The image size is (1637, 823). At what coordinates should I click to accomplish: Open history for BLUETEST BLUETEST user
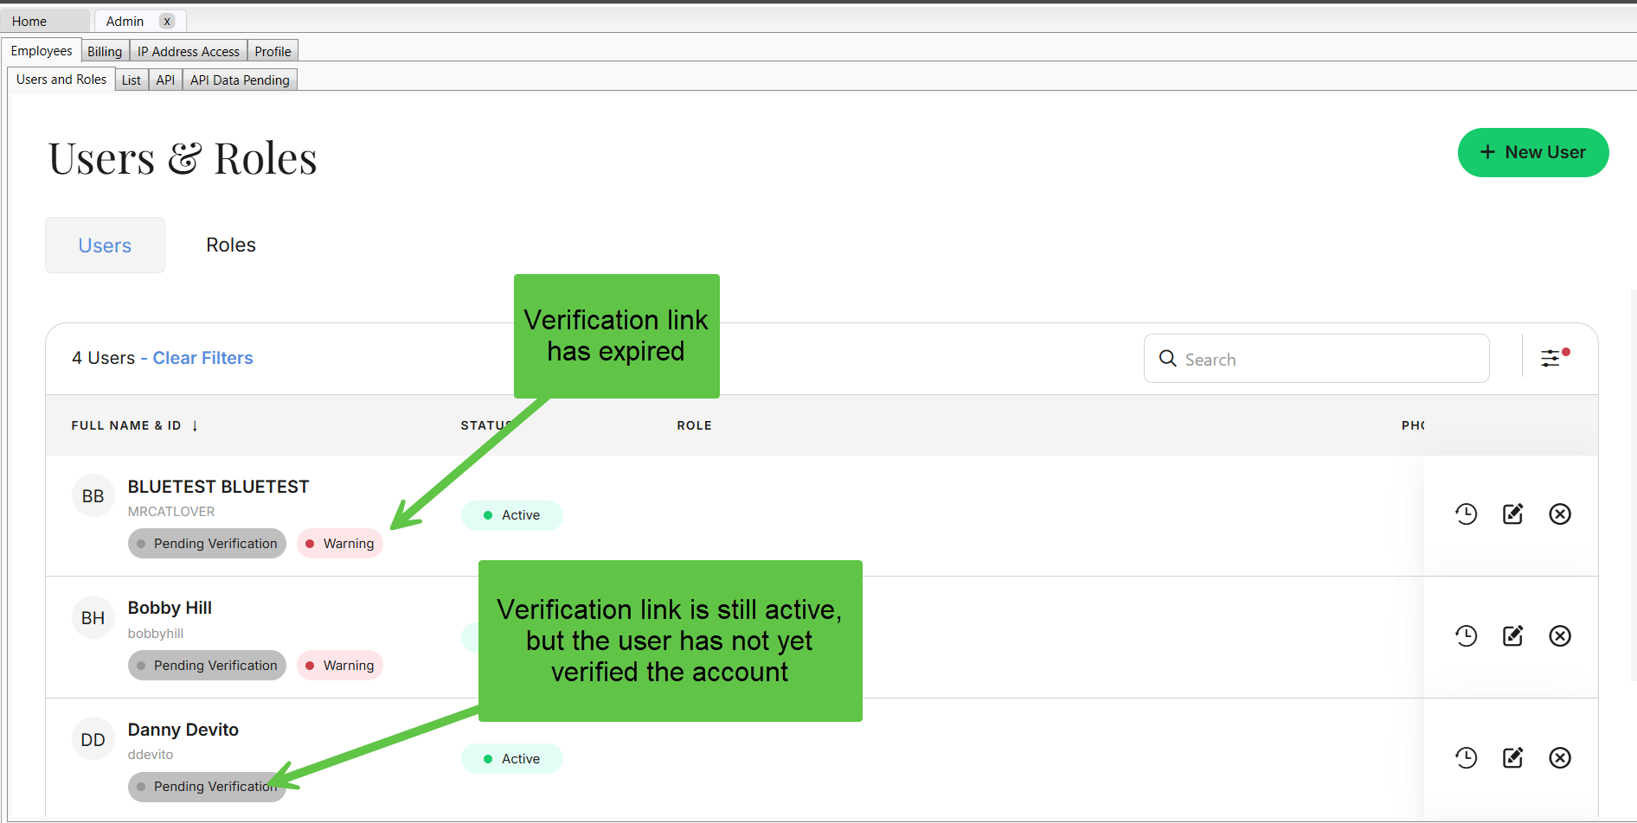click(1466, 514)
